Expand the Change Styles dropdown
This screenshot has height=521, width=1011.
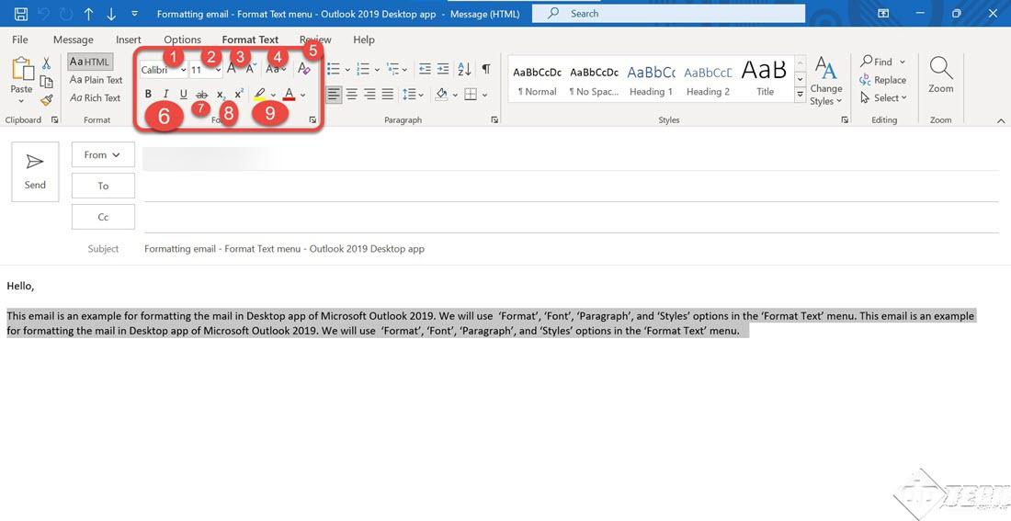[x=825, y=83]
